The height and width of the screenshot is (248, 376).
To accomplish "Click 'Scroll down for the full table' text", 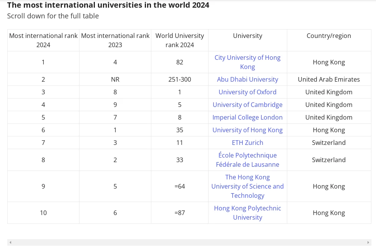I will (x=53, y=16).
